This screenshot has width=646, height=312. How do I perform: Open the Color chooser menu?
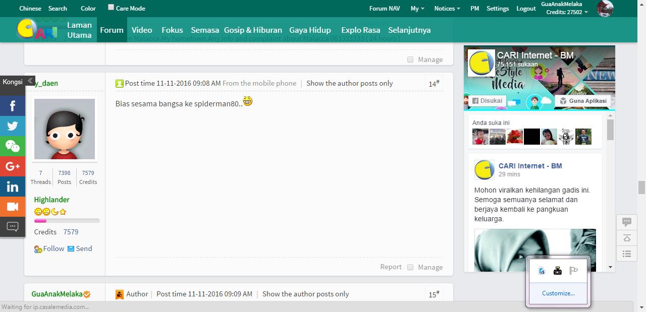click(x=88, y=9)
